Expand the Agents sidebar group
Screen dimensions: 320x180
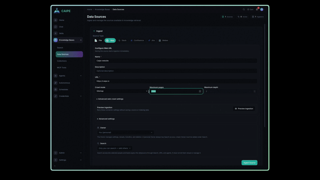point(81,76)
